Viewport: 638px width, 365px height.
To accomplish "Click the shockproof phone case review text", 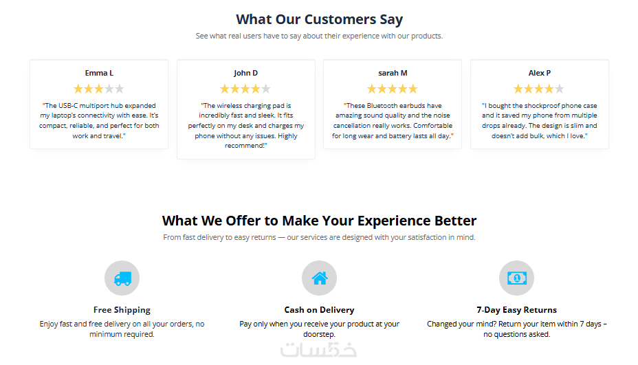I will tap(539, 121).
